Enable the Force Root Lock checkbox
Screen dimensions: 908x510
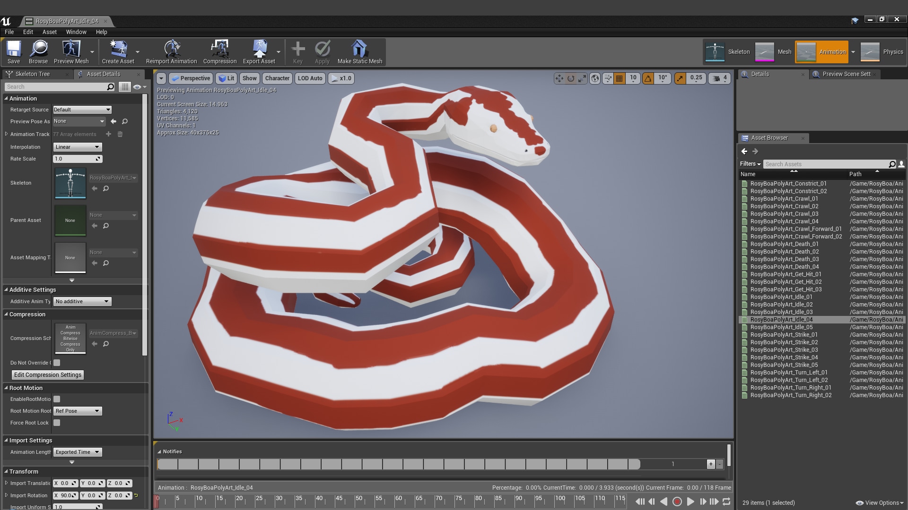click(57, 423)
